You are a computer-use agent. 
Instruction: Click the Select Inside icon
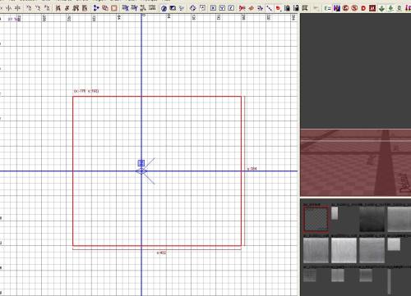point(85,8)
